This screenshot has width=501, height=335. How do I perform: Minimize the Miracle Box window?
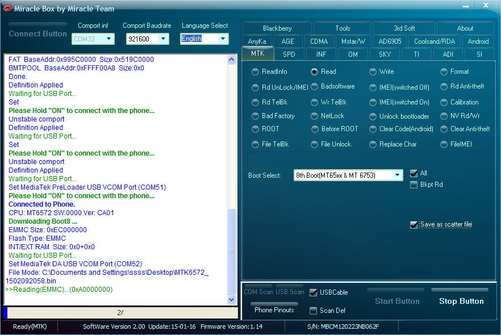466,6
